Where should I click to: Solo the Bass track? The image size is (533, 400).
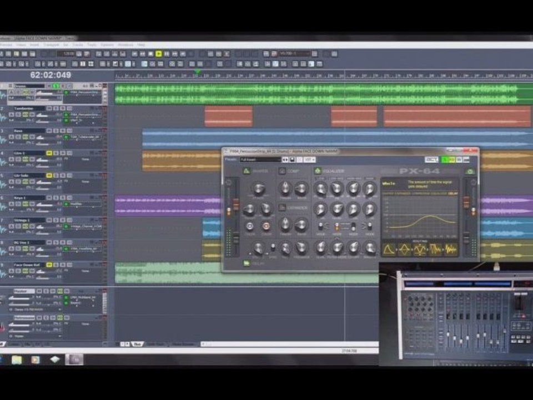pyautogui.click(x=56, y=131)
